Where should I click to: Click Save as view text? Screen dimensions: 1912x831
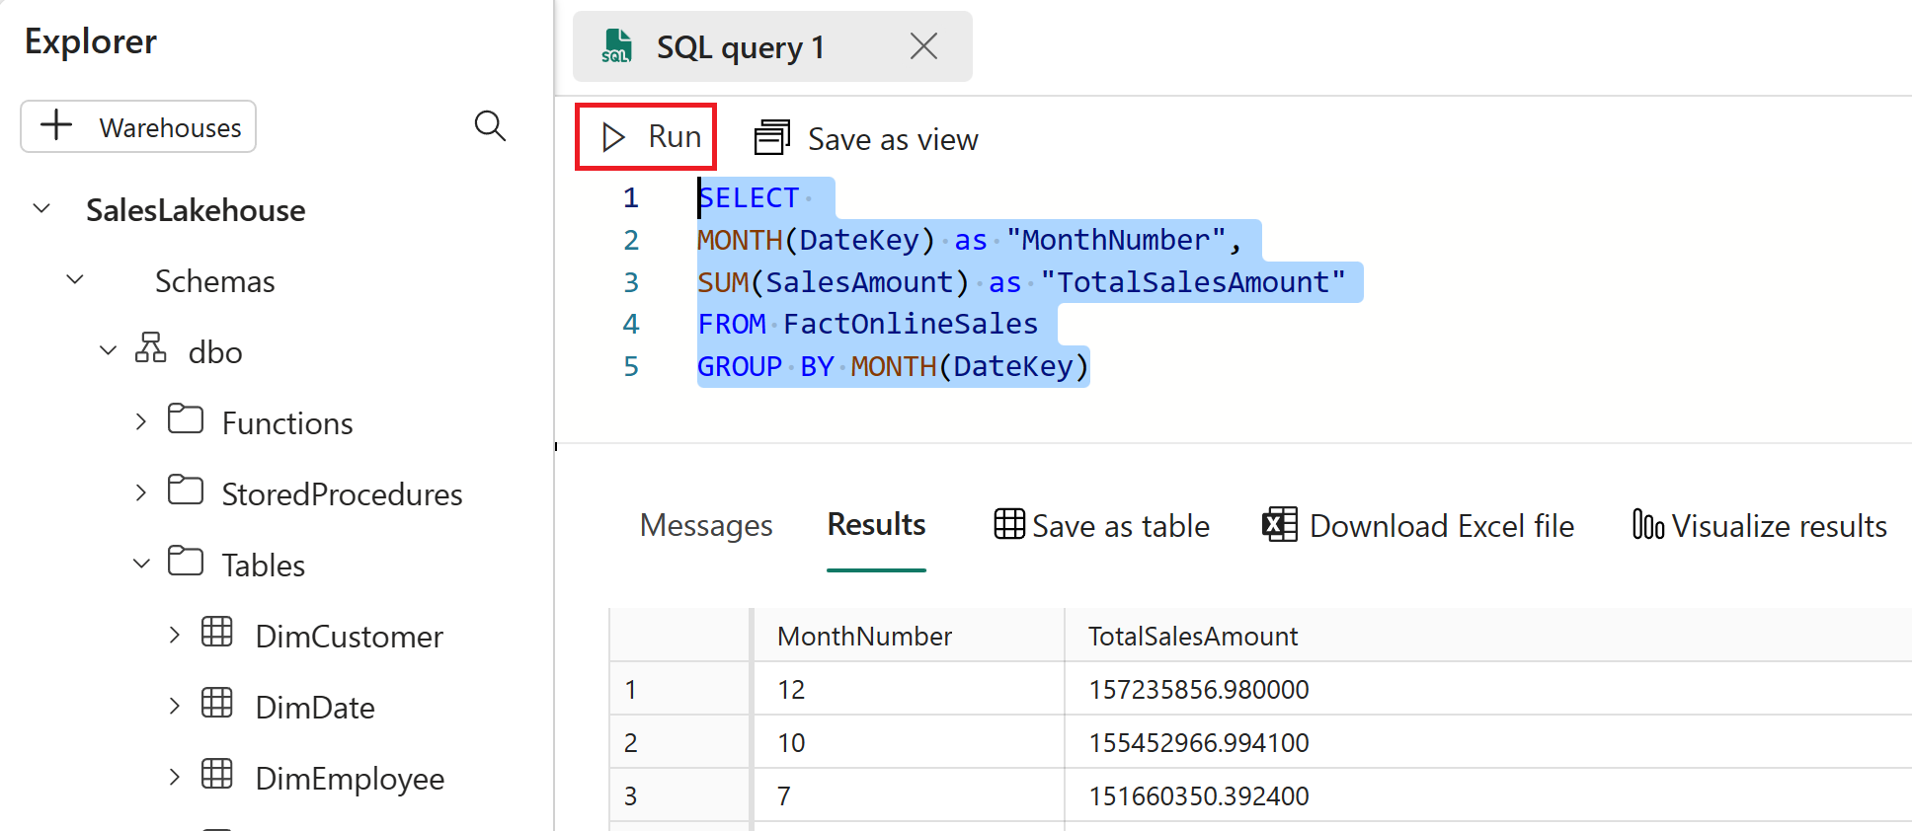click(x=893, y=140)
